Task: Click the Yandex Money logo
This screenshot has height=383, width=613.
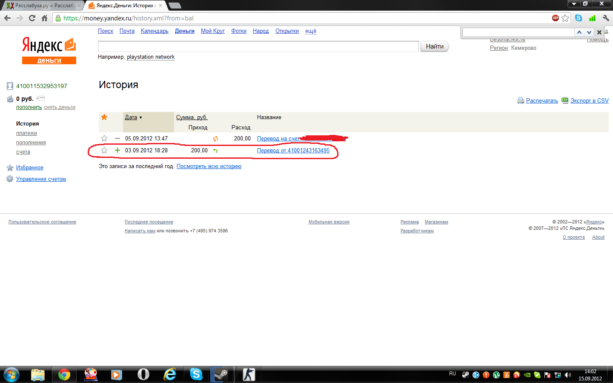Action: pyautogui.click(x=49, y=50)
